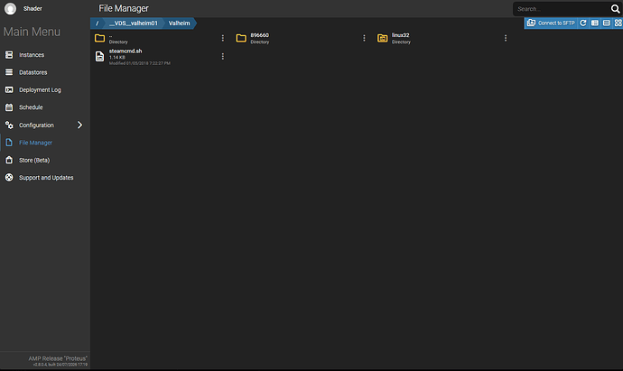
Task: Click the Datastores stack icon
Action: [x=9, y=72]
